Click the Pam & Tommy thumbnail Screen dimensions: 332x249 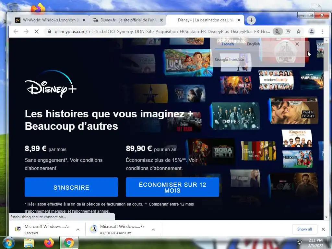294,111
